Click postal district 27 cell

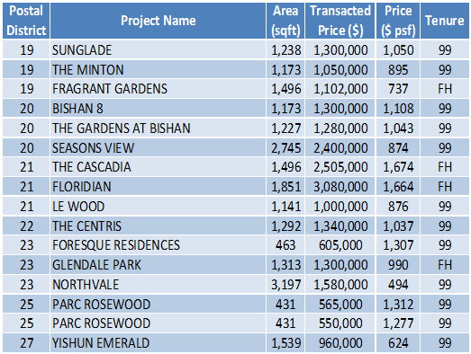tap(26, 343)
